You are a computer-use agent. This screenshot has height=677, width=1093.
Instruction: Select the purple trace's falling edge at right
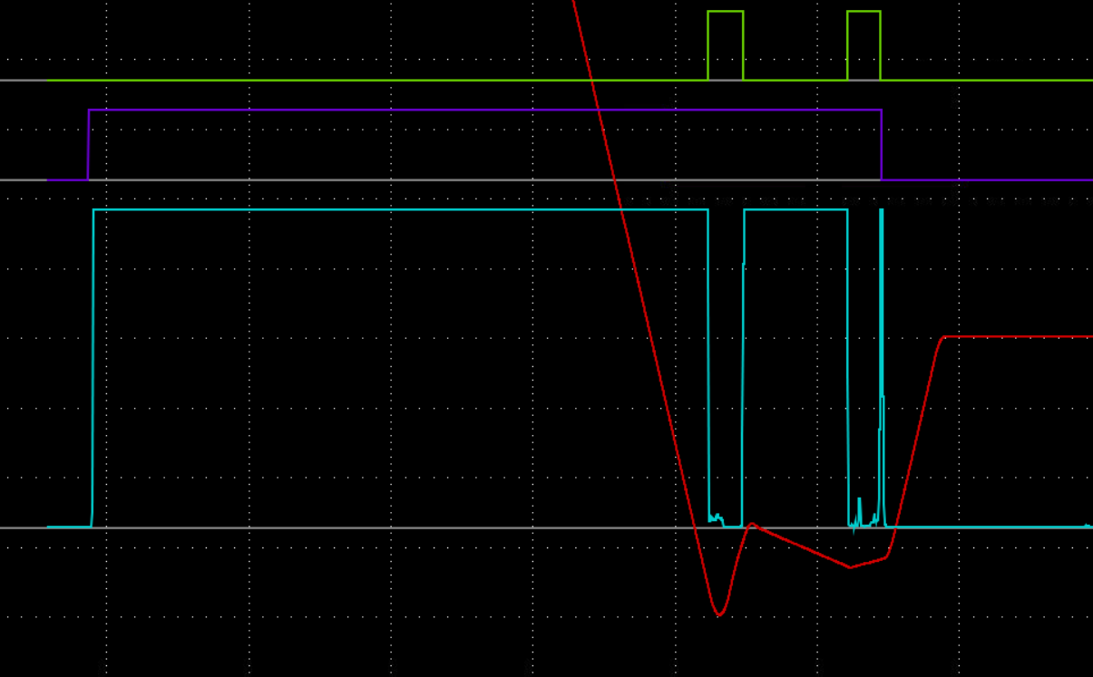point(882,145)
